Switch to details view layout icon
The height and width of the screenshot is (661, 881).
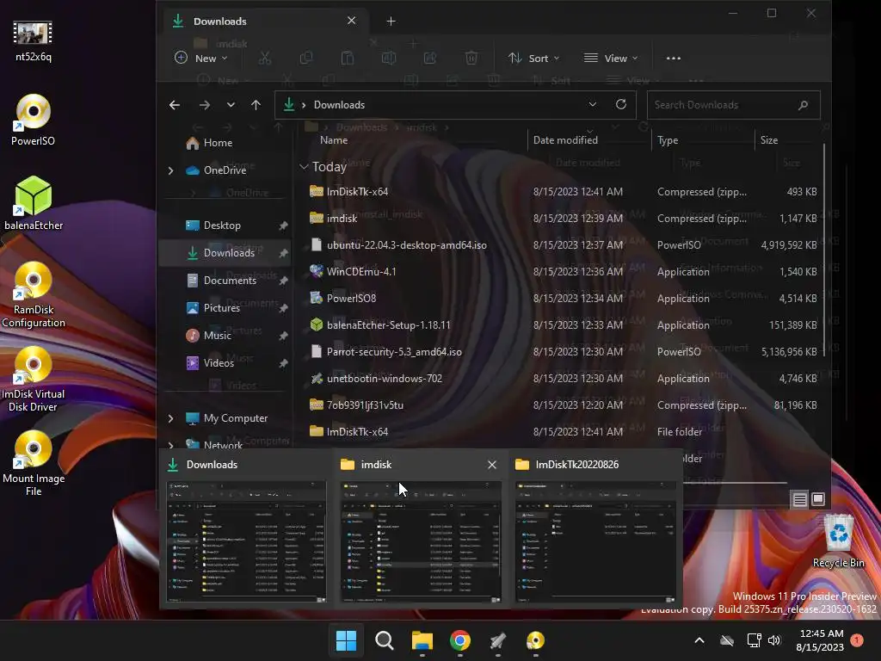click(799, 499)
